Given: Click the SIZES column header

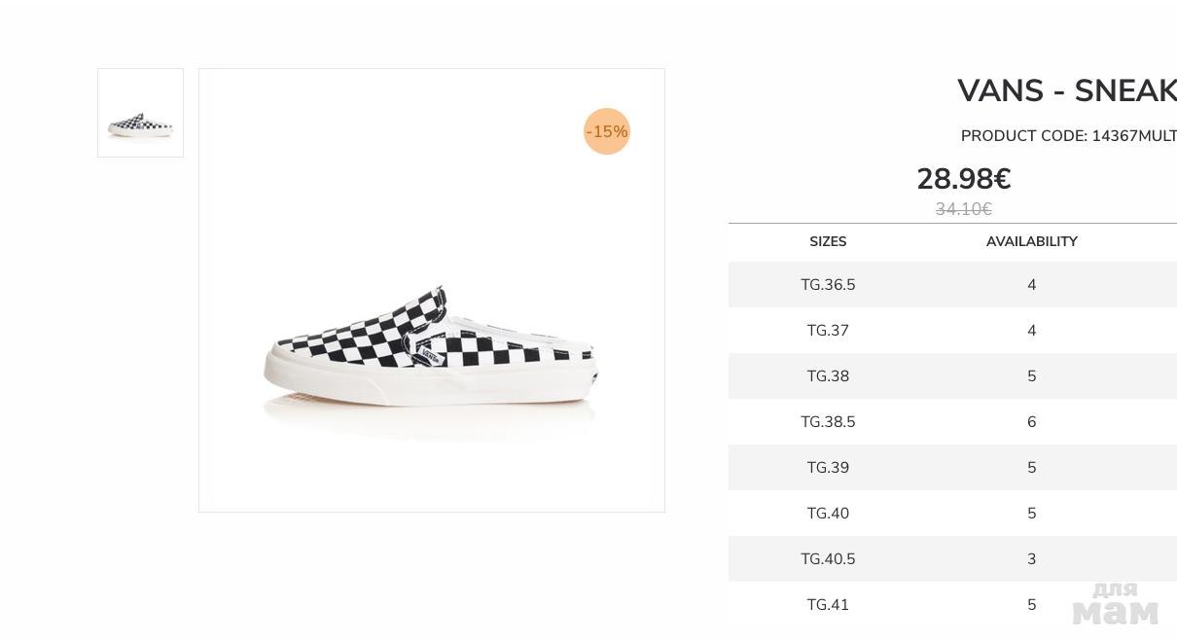Looking at the screenshot, I should tap(828, 241).
